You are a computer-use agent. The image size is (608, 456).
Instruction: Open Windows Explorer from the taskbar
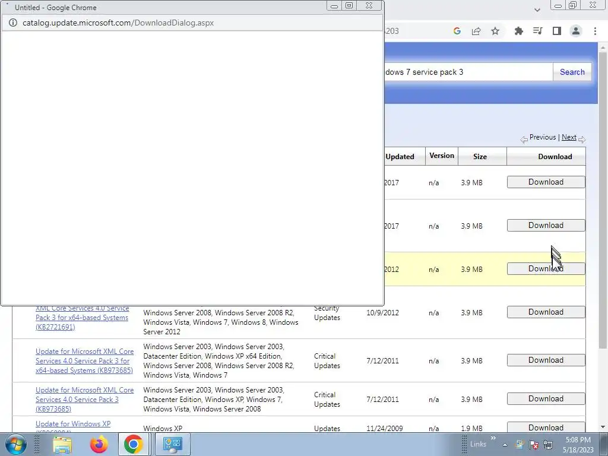[62, 444]
